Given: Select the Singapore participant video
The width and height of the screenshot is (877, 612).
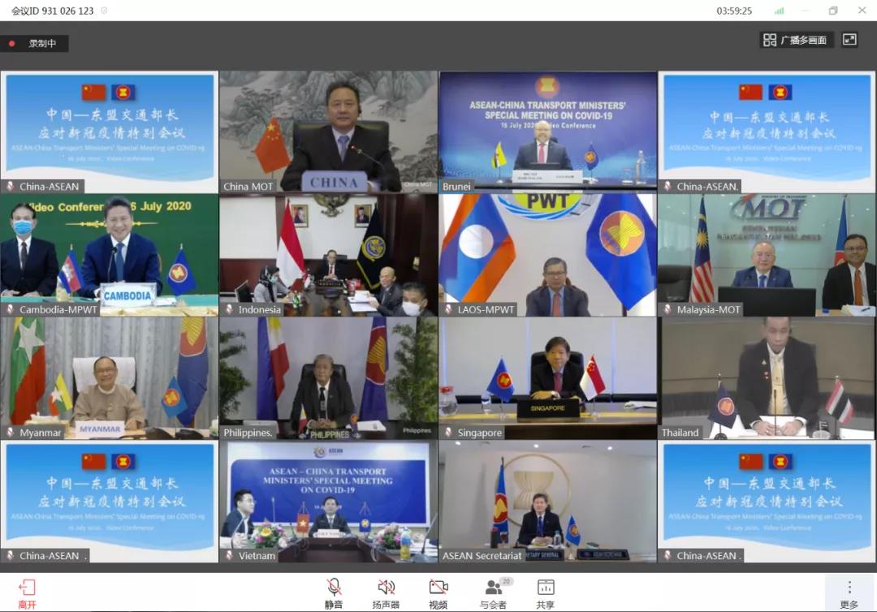Looking at the screenshot, I should (547, 377).
